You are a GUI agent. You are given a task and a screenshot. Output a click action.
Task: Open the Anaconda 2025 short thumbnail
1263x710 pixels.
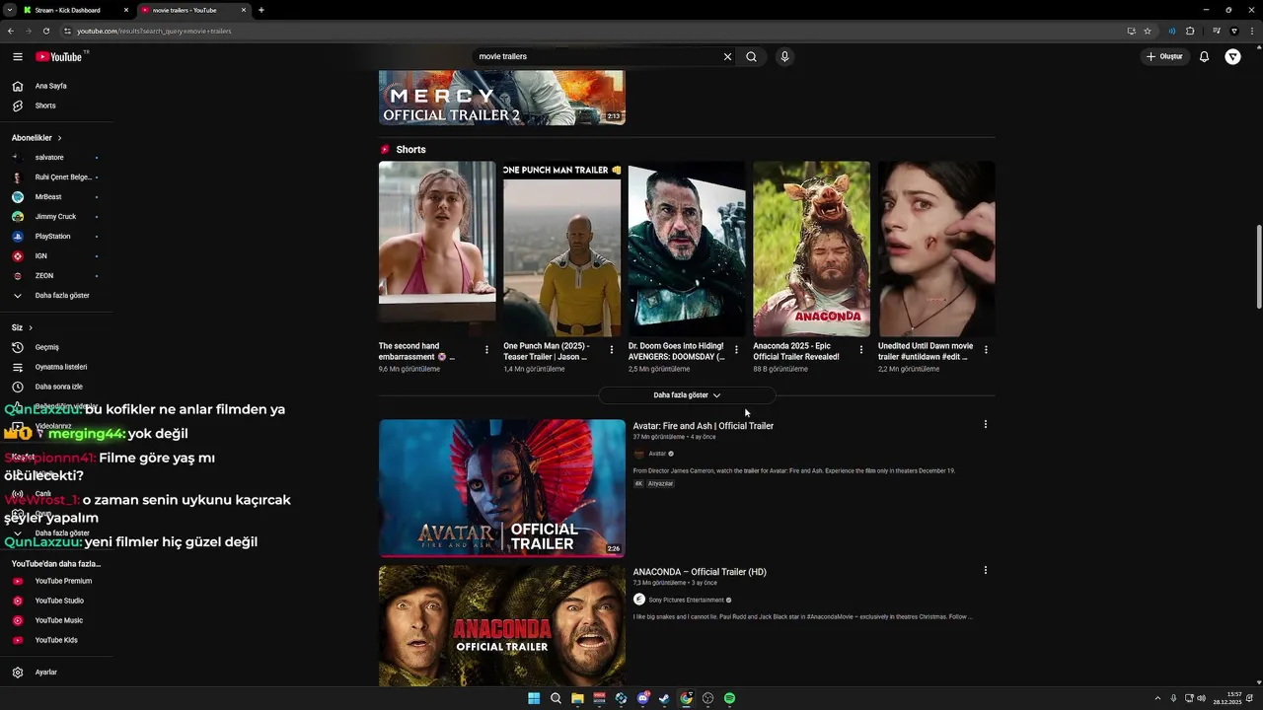pyautogui.click(x=811, y=249)
